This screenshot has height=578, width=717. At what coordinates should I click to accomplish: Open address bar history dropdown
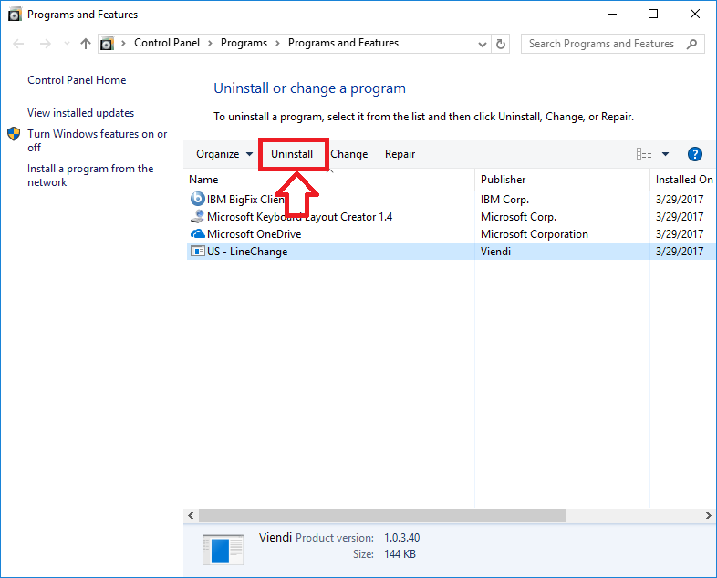(482, 45)
